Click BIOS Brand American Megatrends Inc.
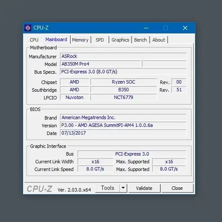 pos(123,117)
